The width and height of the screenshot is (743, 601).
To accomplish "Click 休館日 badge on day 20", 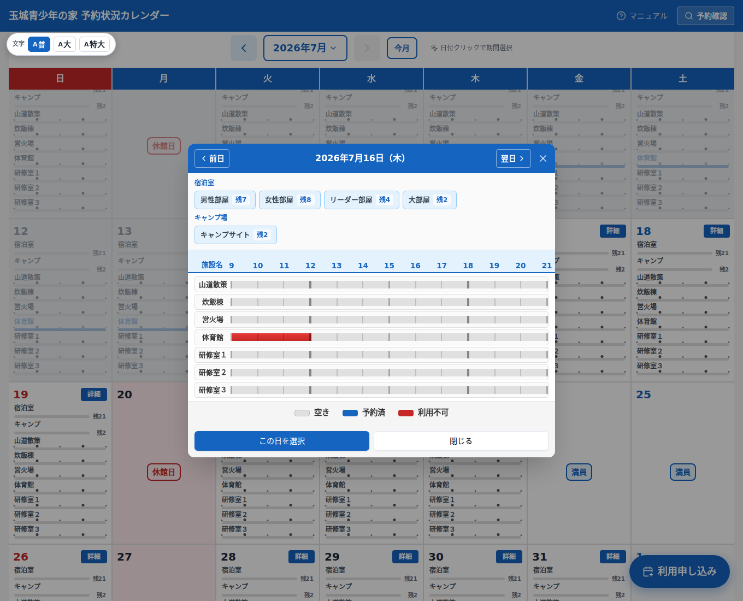I will click(x=164, y=472).
